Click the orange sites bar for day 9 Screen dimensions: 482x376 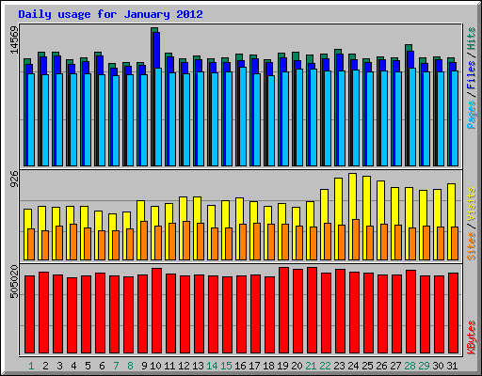[144, 241]
